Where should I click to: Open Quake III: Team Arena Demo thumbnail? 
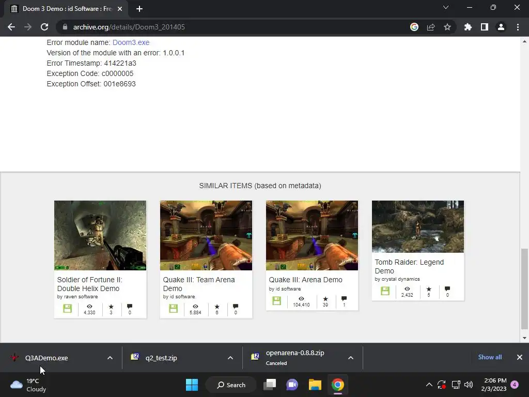click(206, 235)
